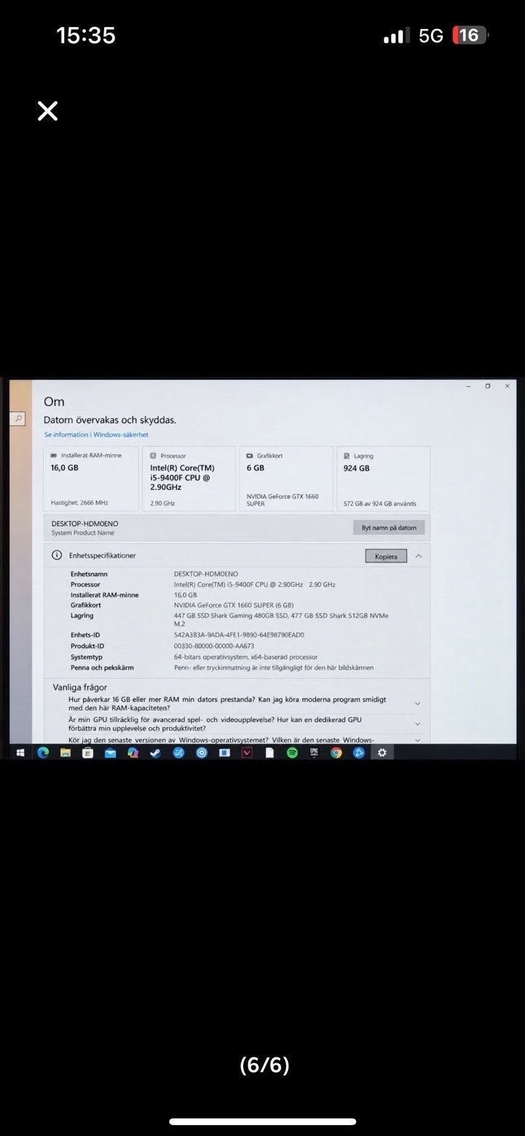The image size is (525, 1136).
Task: Click the 'Penna och pekskärm' row label
Action: pos(102,668)
